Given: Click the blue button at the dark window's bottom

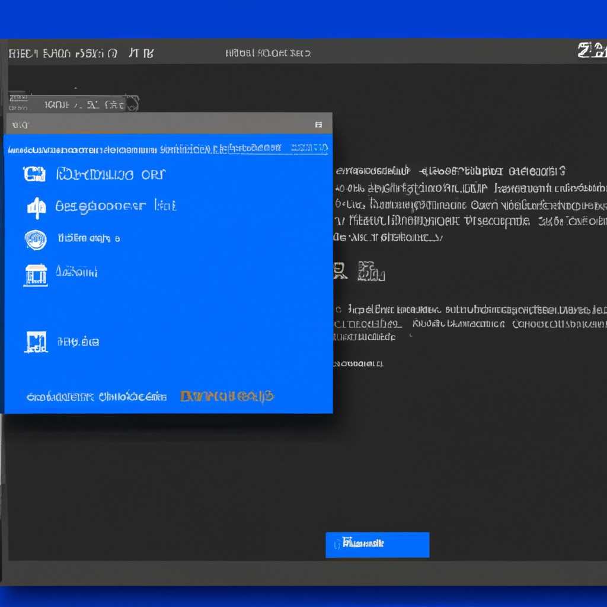Looking at the screenshot, I should (x=378, y=545).
